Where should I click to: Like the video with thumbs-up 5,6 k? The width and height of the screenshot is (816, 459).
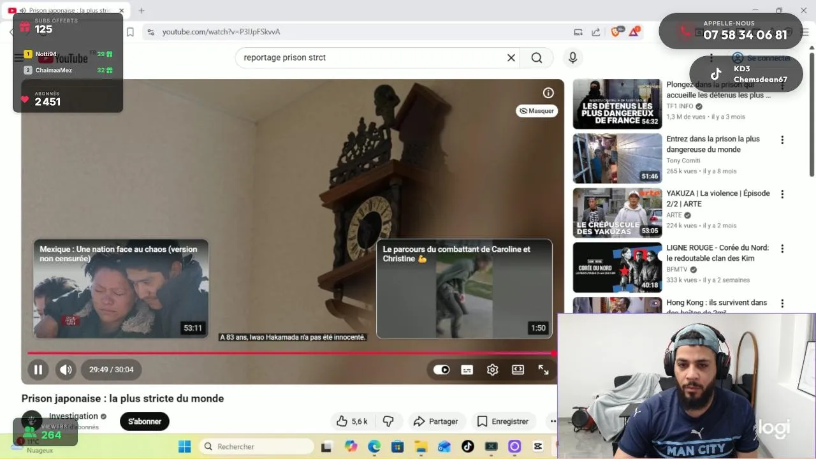pos(352,421)
